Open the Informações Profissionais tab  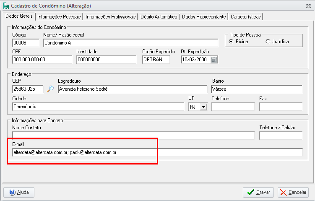110,17
